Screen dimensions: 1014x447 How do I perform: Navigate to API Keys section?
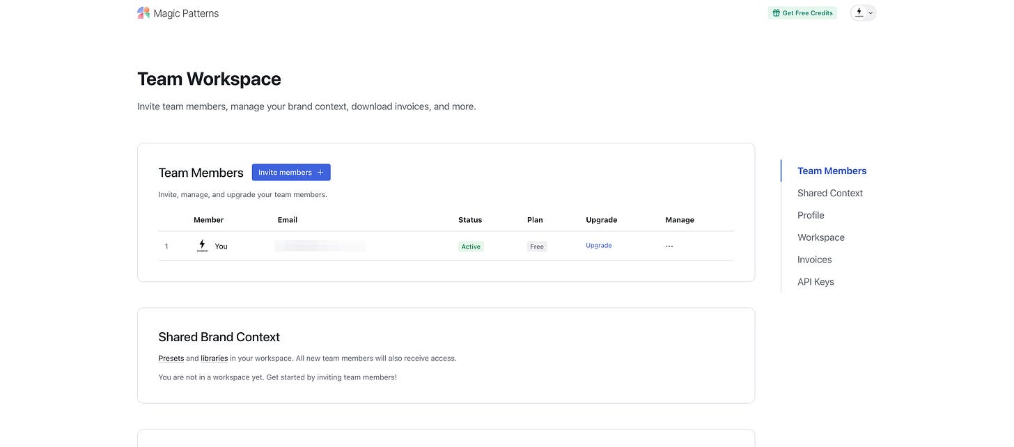(x=816, y=282)
